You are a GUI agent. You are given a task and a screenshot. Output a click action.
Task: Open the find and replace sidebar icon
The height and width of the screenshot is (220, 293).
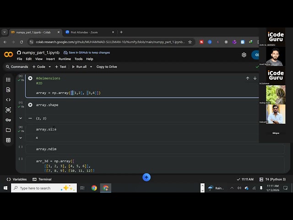coord(8,90)
